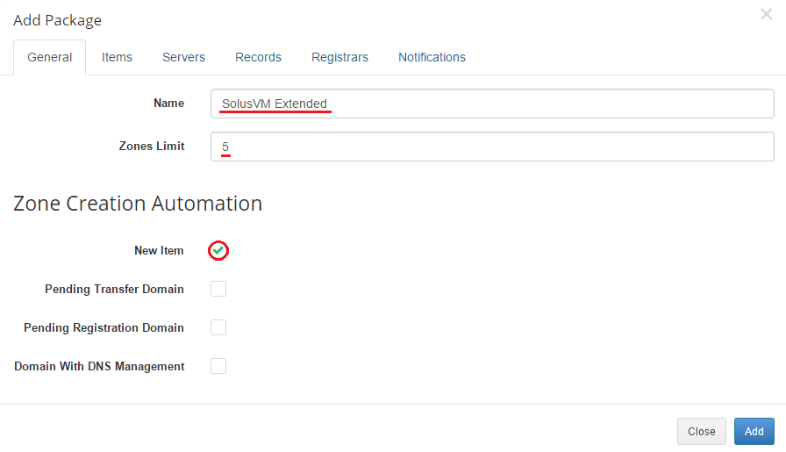
Task: Click the Add Package title text
Action: 58,20
